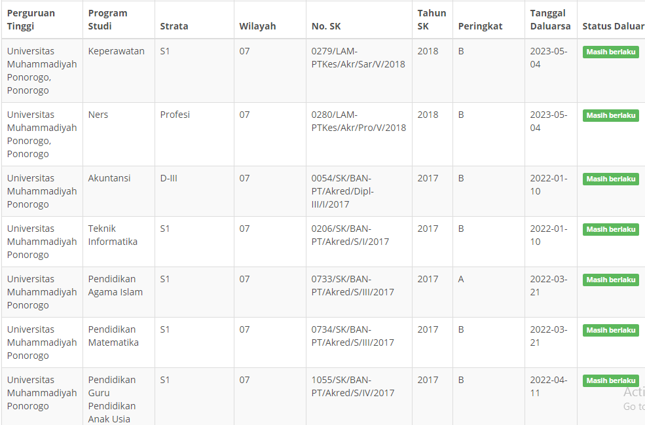Click the No. SK column header

click(x=326, y=26)
